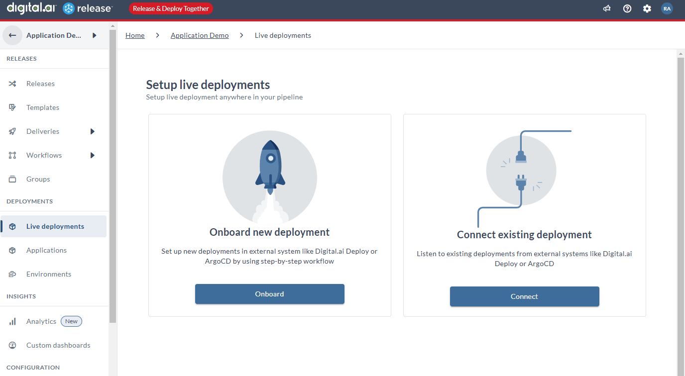
Task: Follow the Home breadcrumb link
Action: [135, 35]
